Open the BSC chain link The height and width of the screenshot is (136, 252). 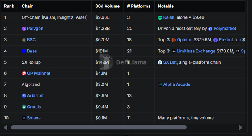31,40
